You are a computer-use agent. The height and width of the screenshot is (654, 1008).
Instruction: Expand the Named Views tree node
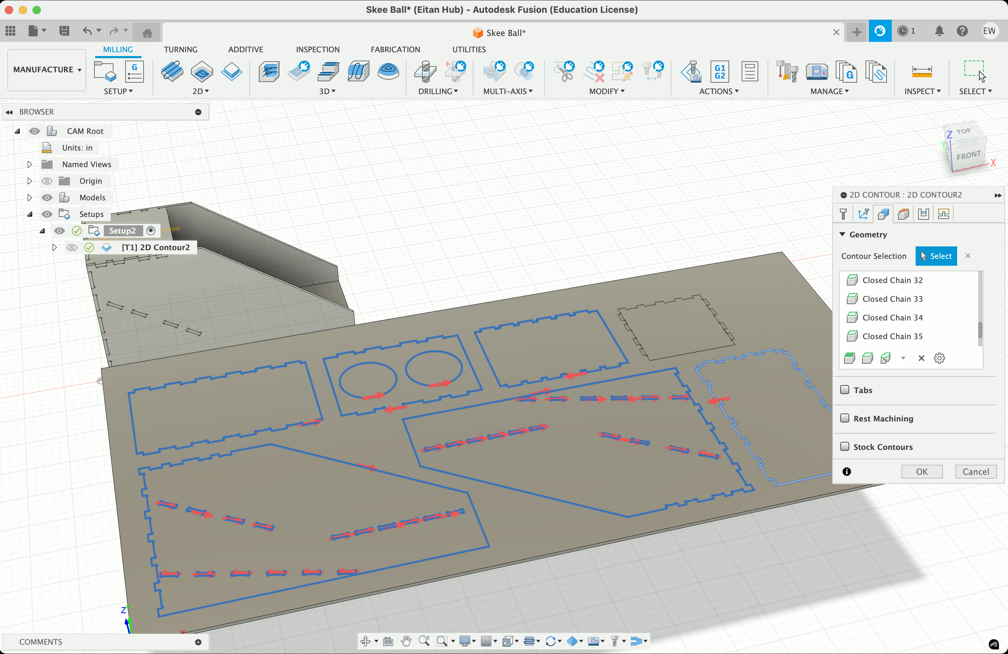coord(29,164)
